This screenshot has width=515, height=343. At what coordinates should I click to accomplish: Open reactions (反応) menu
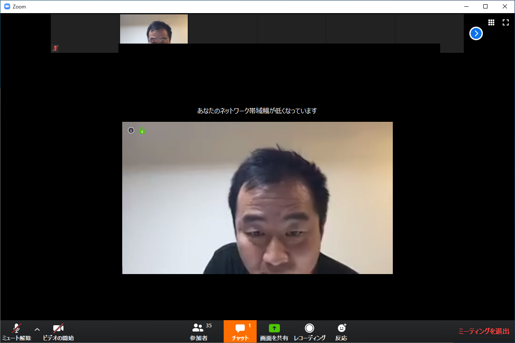[x=341, y=332]
